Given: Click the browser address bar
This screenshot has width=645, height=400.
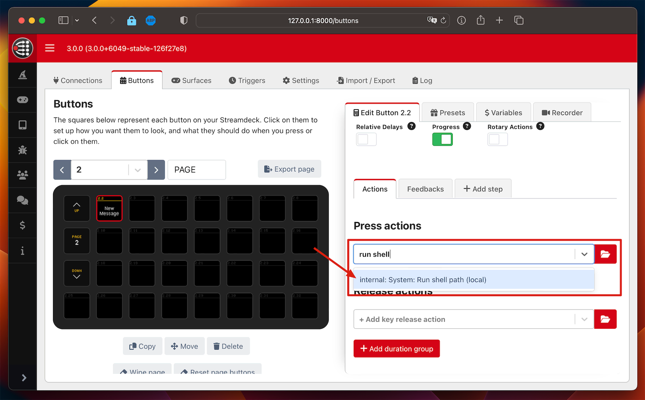Looking at the screenshot, I should (323, 21).
